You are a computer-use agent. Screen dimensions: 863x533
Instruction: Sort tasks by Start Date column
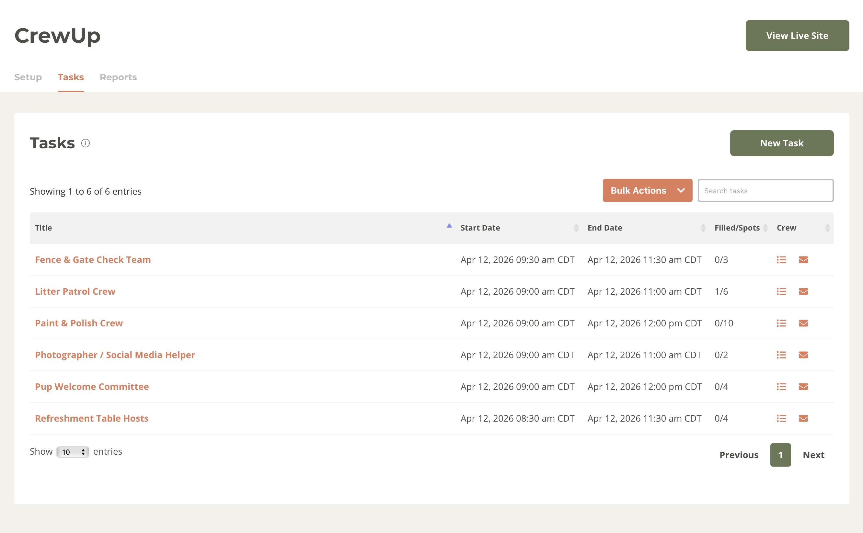pyautogui.click(x=480, y=228)
